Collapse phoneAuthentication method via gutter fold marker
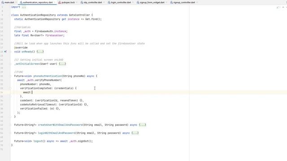Screen dimensions: 287x161 (10, 76)
